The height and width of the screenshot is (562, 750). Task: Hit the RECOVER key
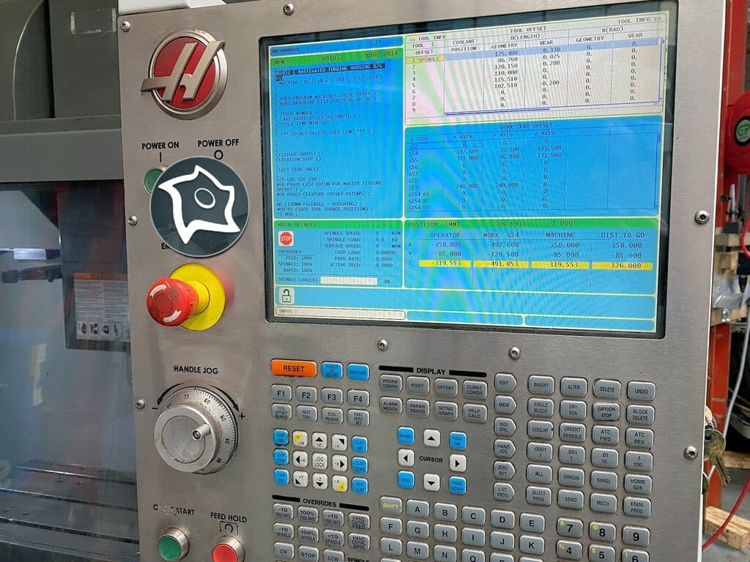click(x=359, y=372)
